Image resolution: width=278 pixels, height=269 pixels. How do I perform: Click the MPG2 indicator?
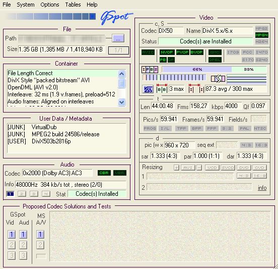pyautogui.click(x=261, y=29)
